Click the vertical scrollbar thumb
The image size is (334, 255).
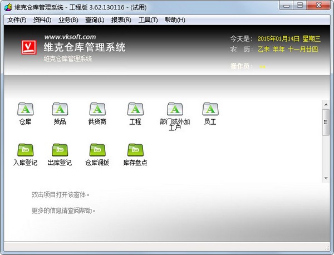pyautogui.click(x=326, y=122)
